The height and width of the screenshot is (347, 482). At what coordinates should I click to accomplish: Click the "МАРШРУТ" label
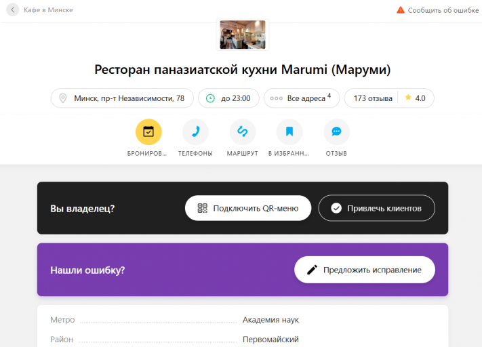(x=243, y=153)
